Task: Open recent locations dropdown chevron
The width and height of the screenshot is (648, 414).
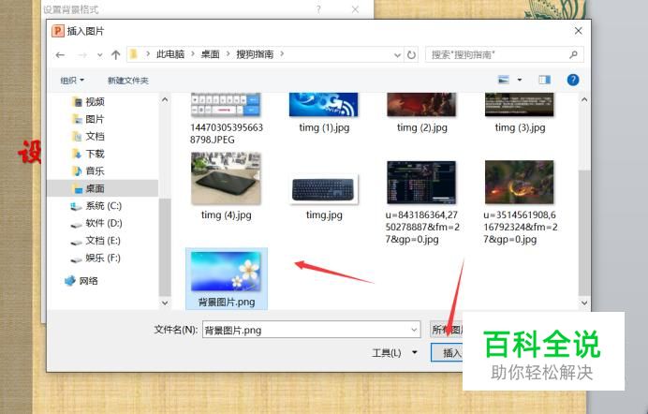Action: point(99,55)
